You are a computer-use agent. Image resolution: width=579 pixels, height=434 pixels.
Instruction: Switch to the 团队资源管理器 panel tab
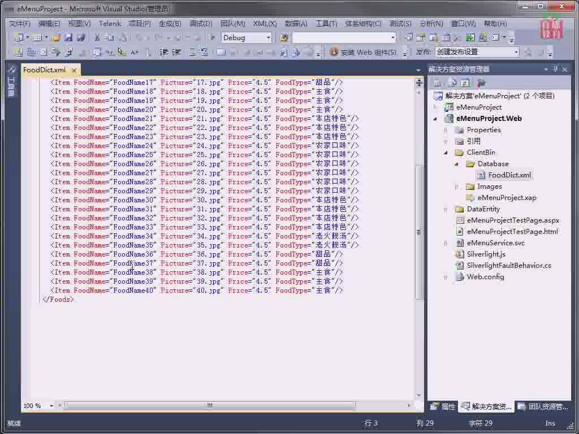coord(543,407)
